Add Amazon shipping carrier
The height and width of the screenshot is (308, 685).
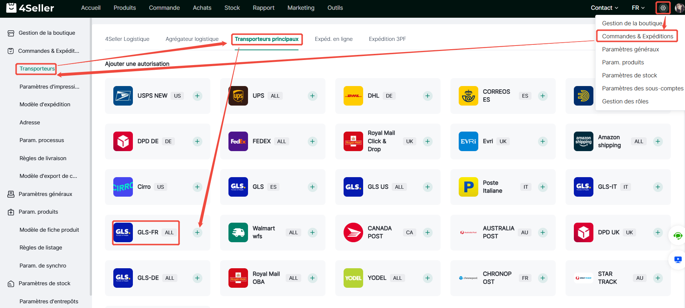(x=658, y=141)
